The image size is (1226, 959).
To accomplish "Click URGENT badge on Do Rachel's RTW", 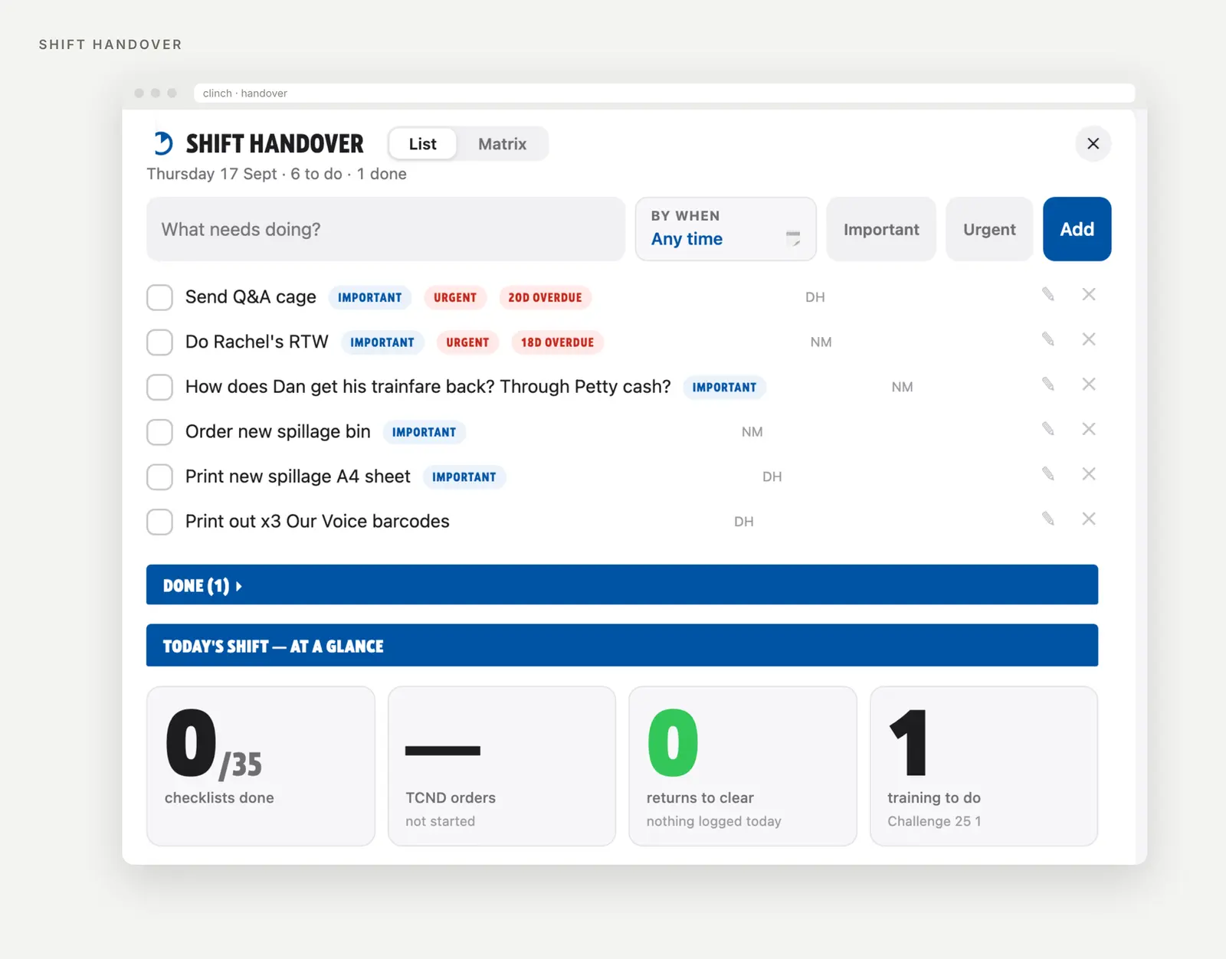I will pos(467,342).
